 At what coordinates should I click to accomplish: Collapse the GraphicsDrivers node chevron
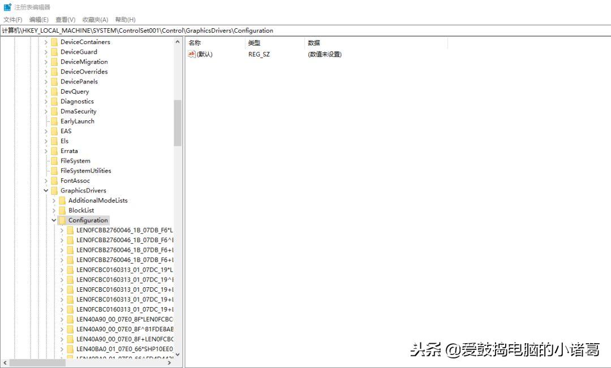(x=46, y=190)
